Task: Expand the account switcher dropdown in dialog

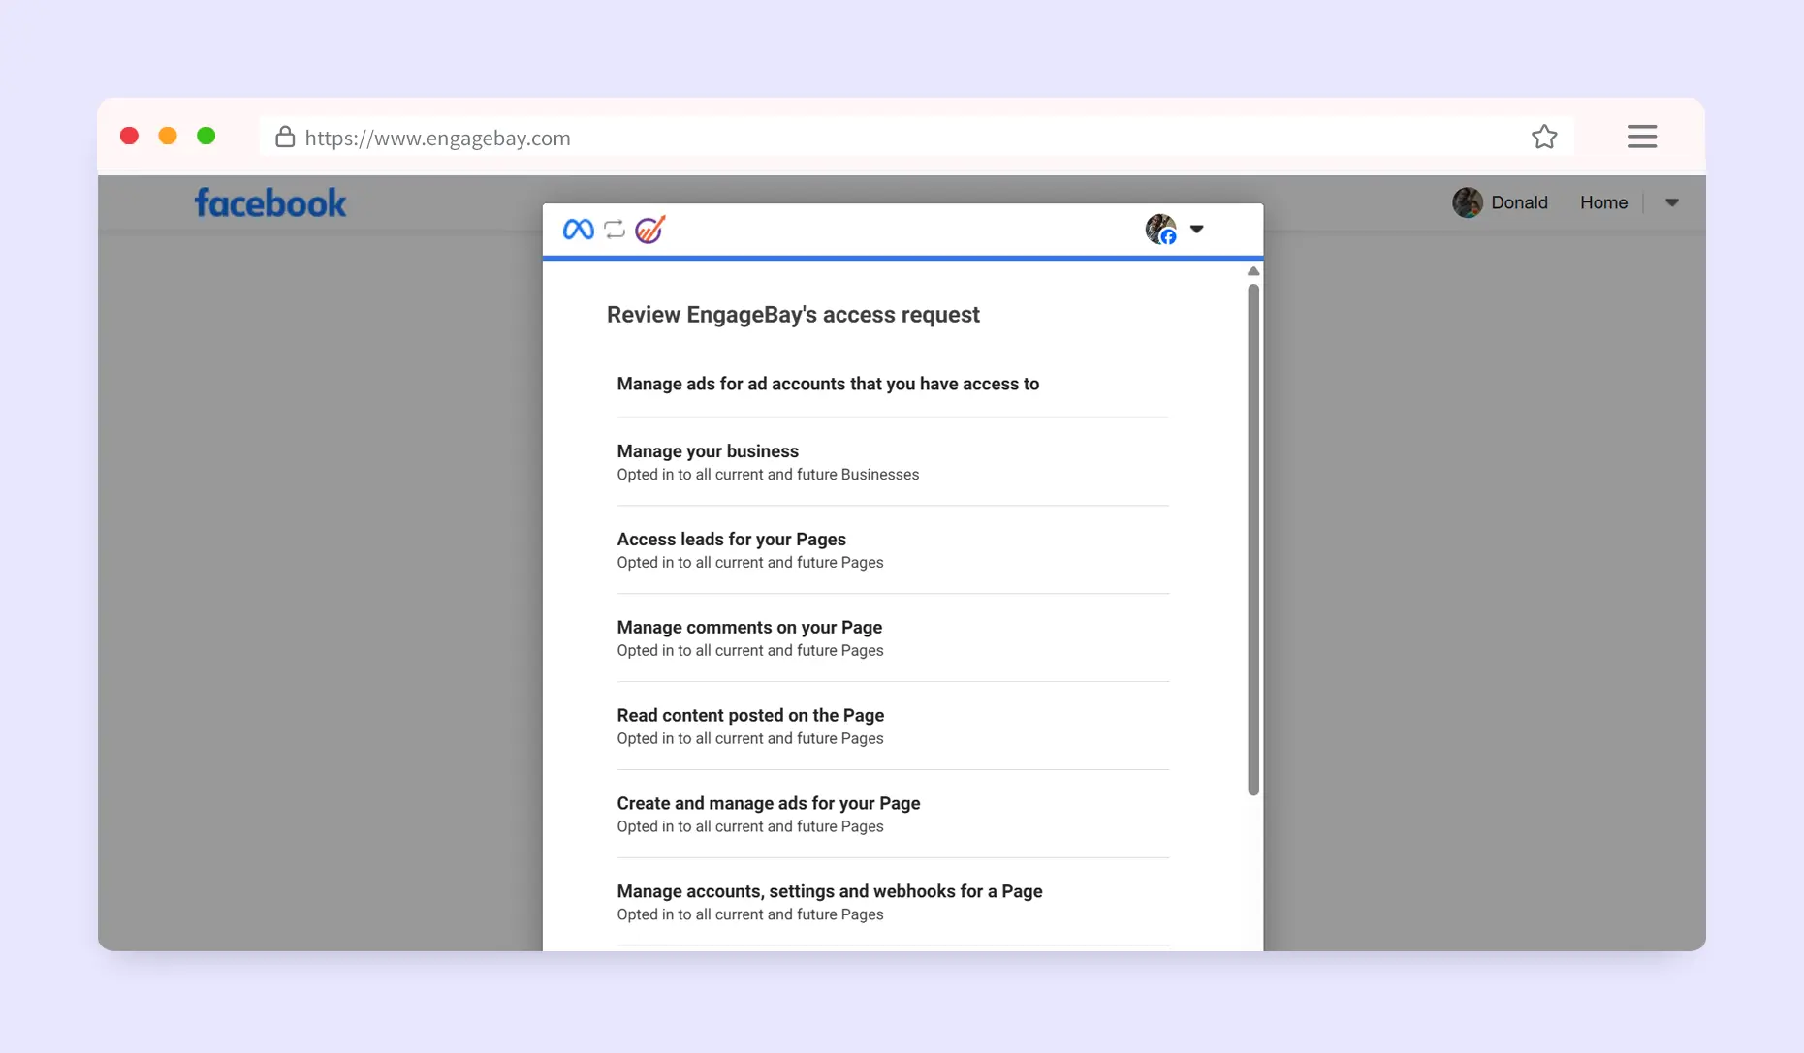Action: [1197, 230]
